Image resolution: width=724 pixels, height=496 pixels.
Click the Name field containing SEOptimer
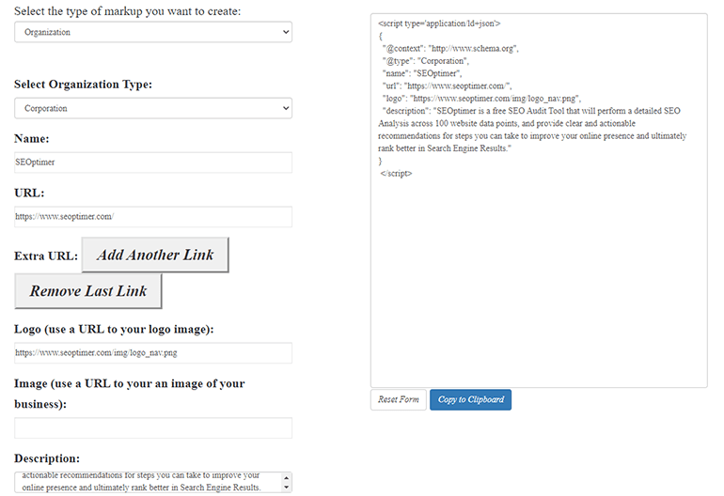pyautogui.click(x=152, y=163)
